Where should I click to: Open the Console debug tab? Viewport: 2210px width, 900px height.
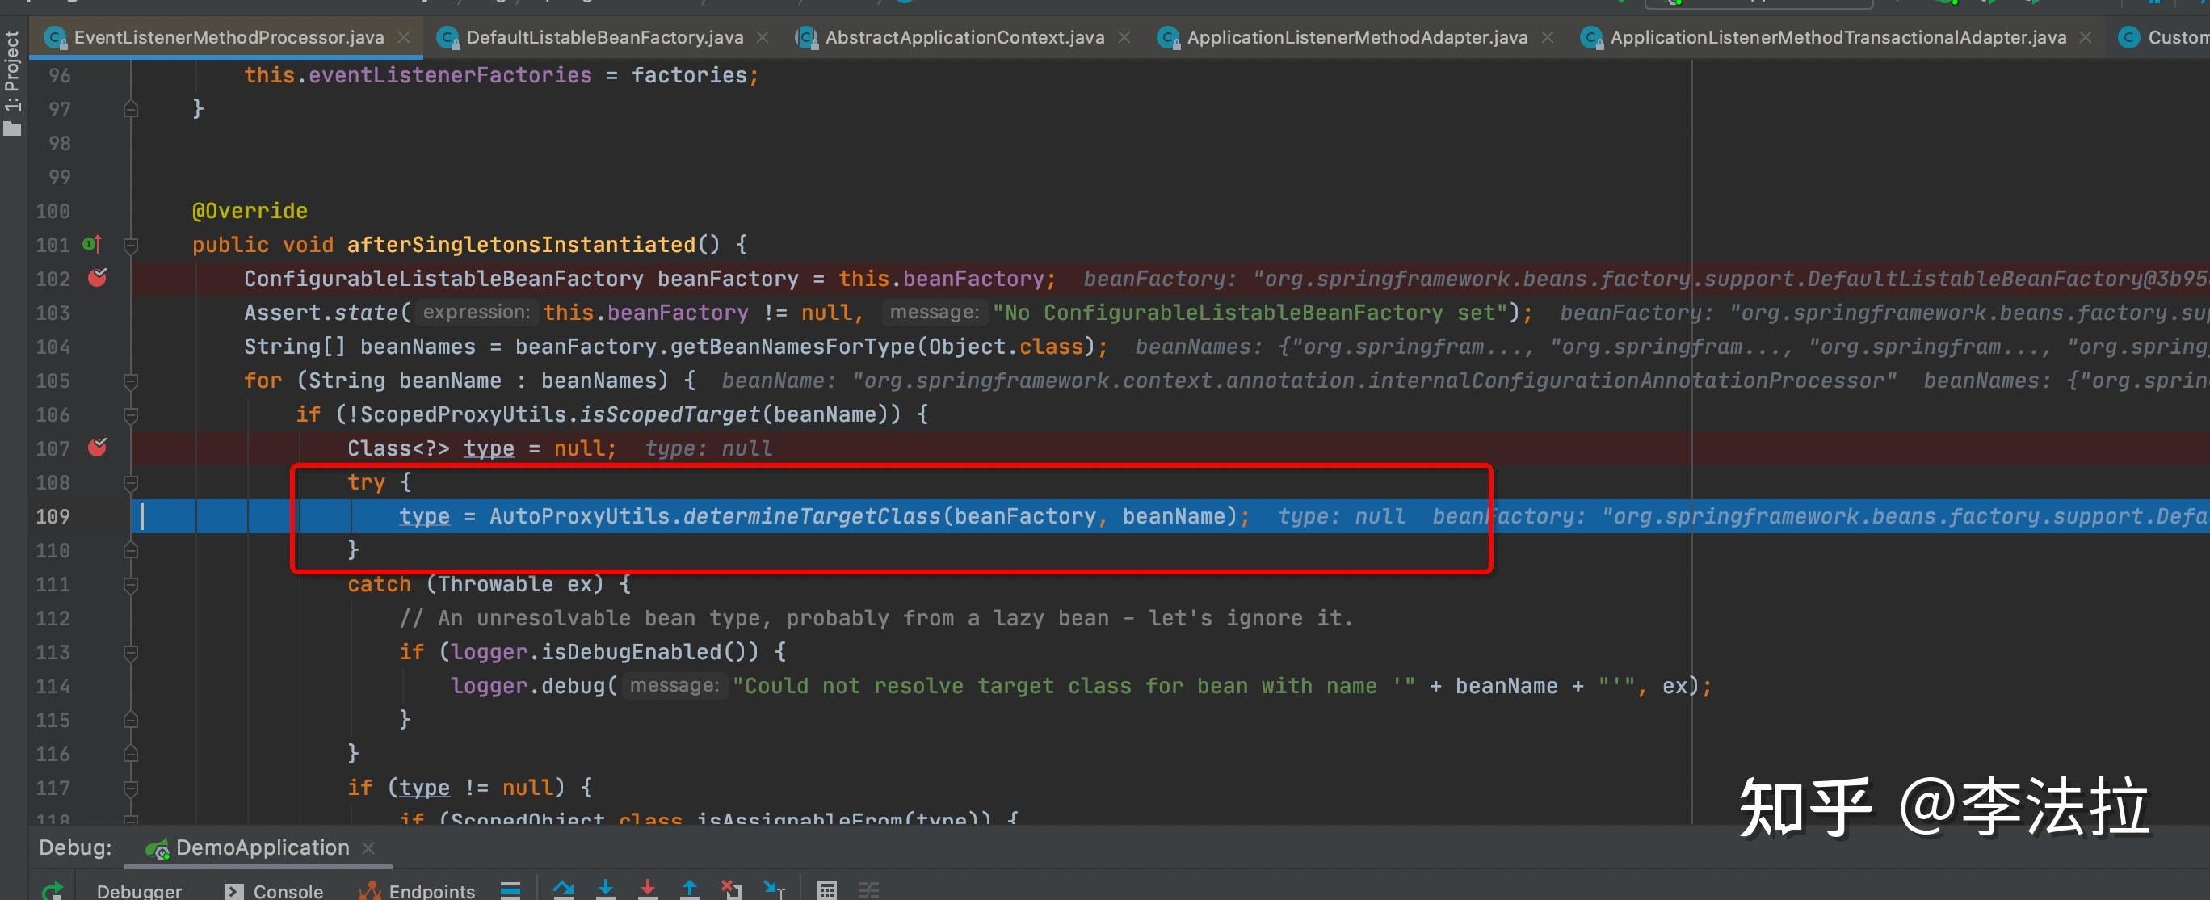pos(288,890)
